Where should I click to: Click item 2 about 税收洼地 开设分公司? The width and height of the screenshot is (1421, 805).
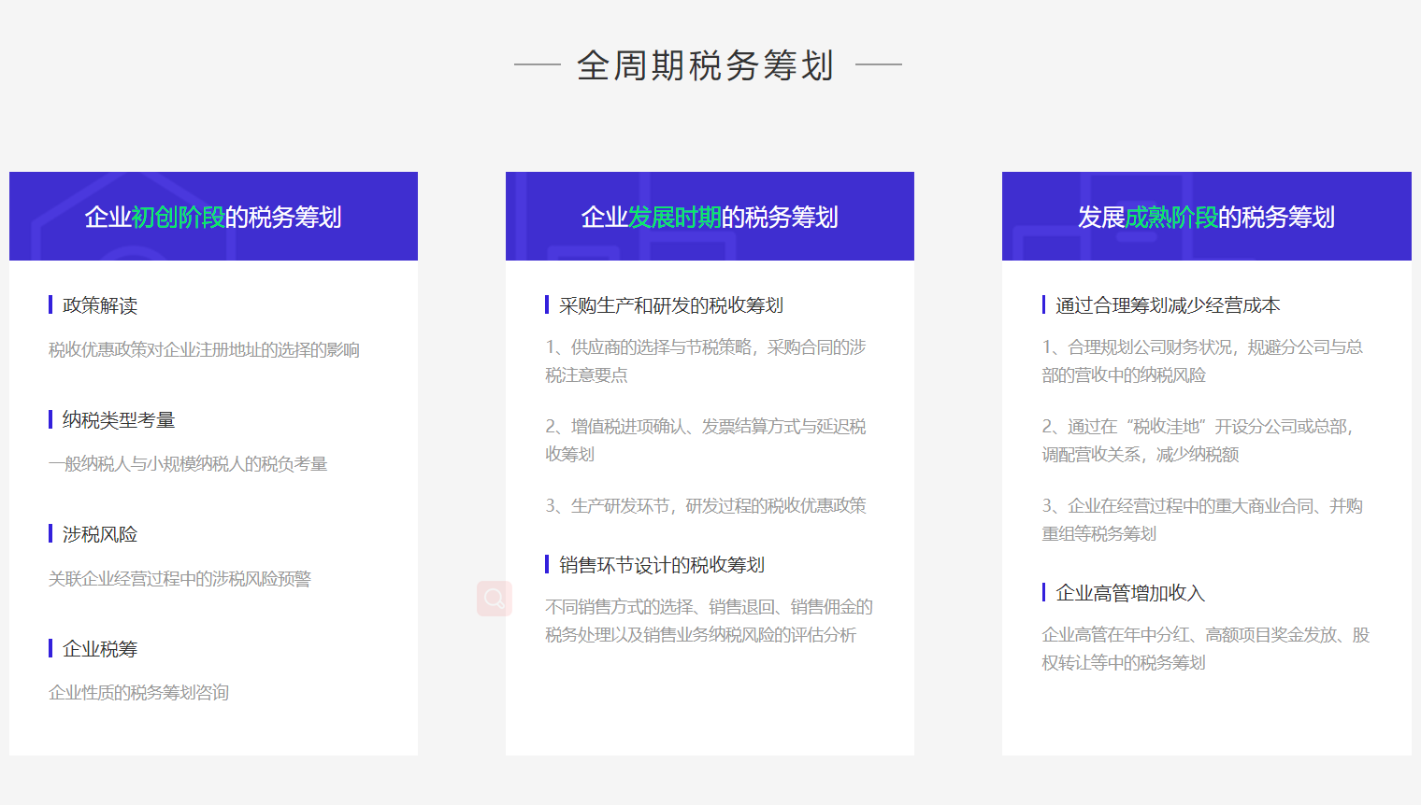1198,440
